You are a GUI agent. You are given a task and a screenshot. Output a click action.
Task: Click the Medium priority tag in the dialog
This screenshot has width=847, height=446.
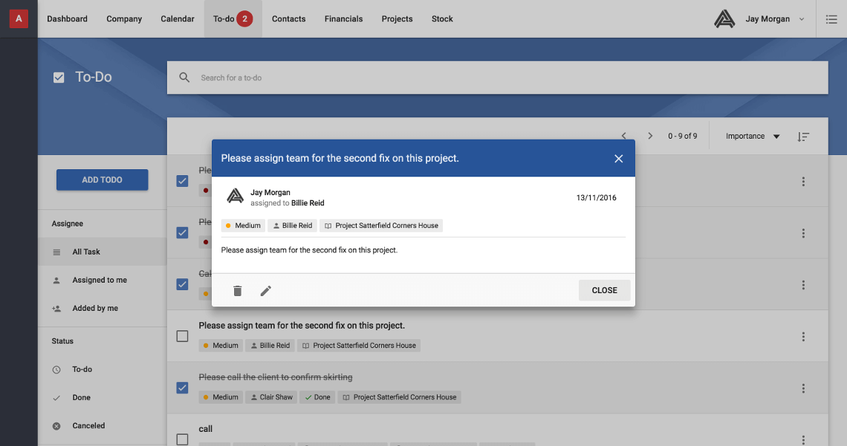[x=243, y=226]
